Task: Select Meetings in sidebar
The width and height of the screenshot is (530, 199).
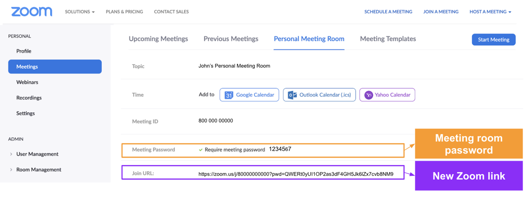Action: [x=55, y=66]
